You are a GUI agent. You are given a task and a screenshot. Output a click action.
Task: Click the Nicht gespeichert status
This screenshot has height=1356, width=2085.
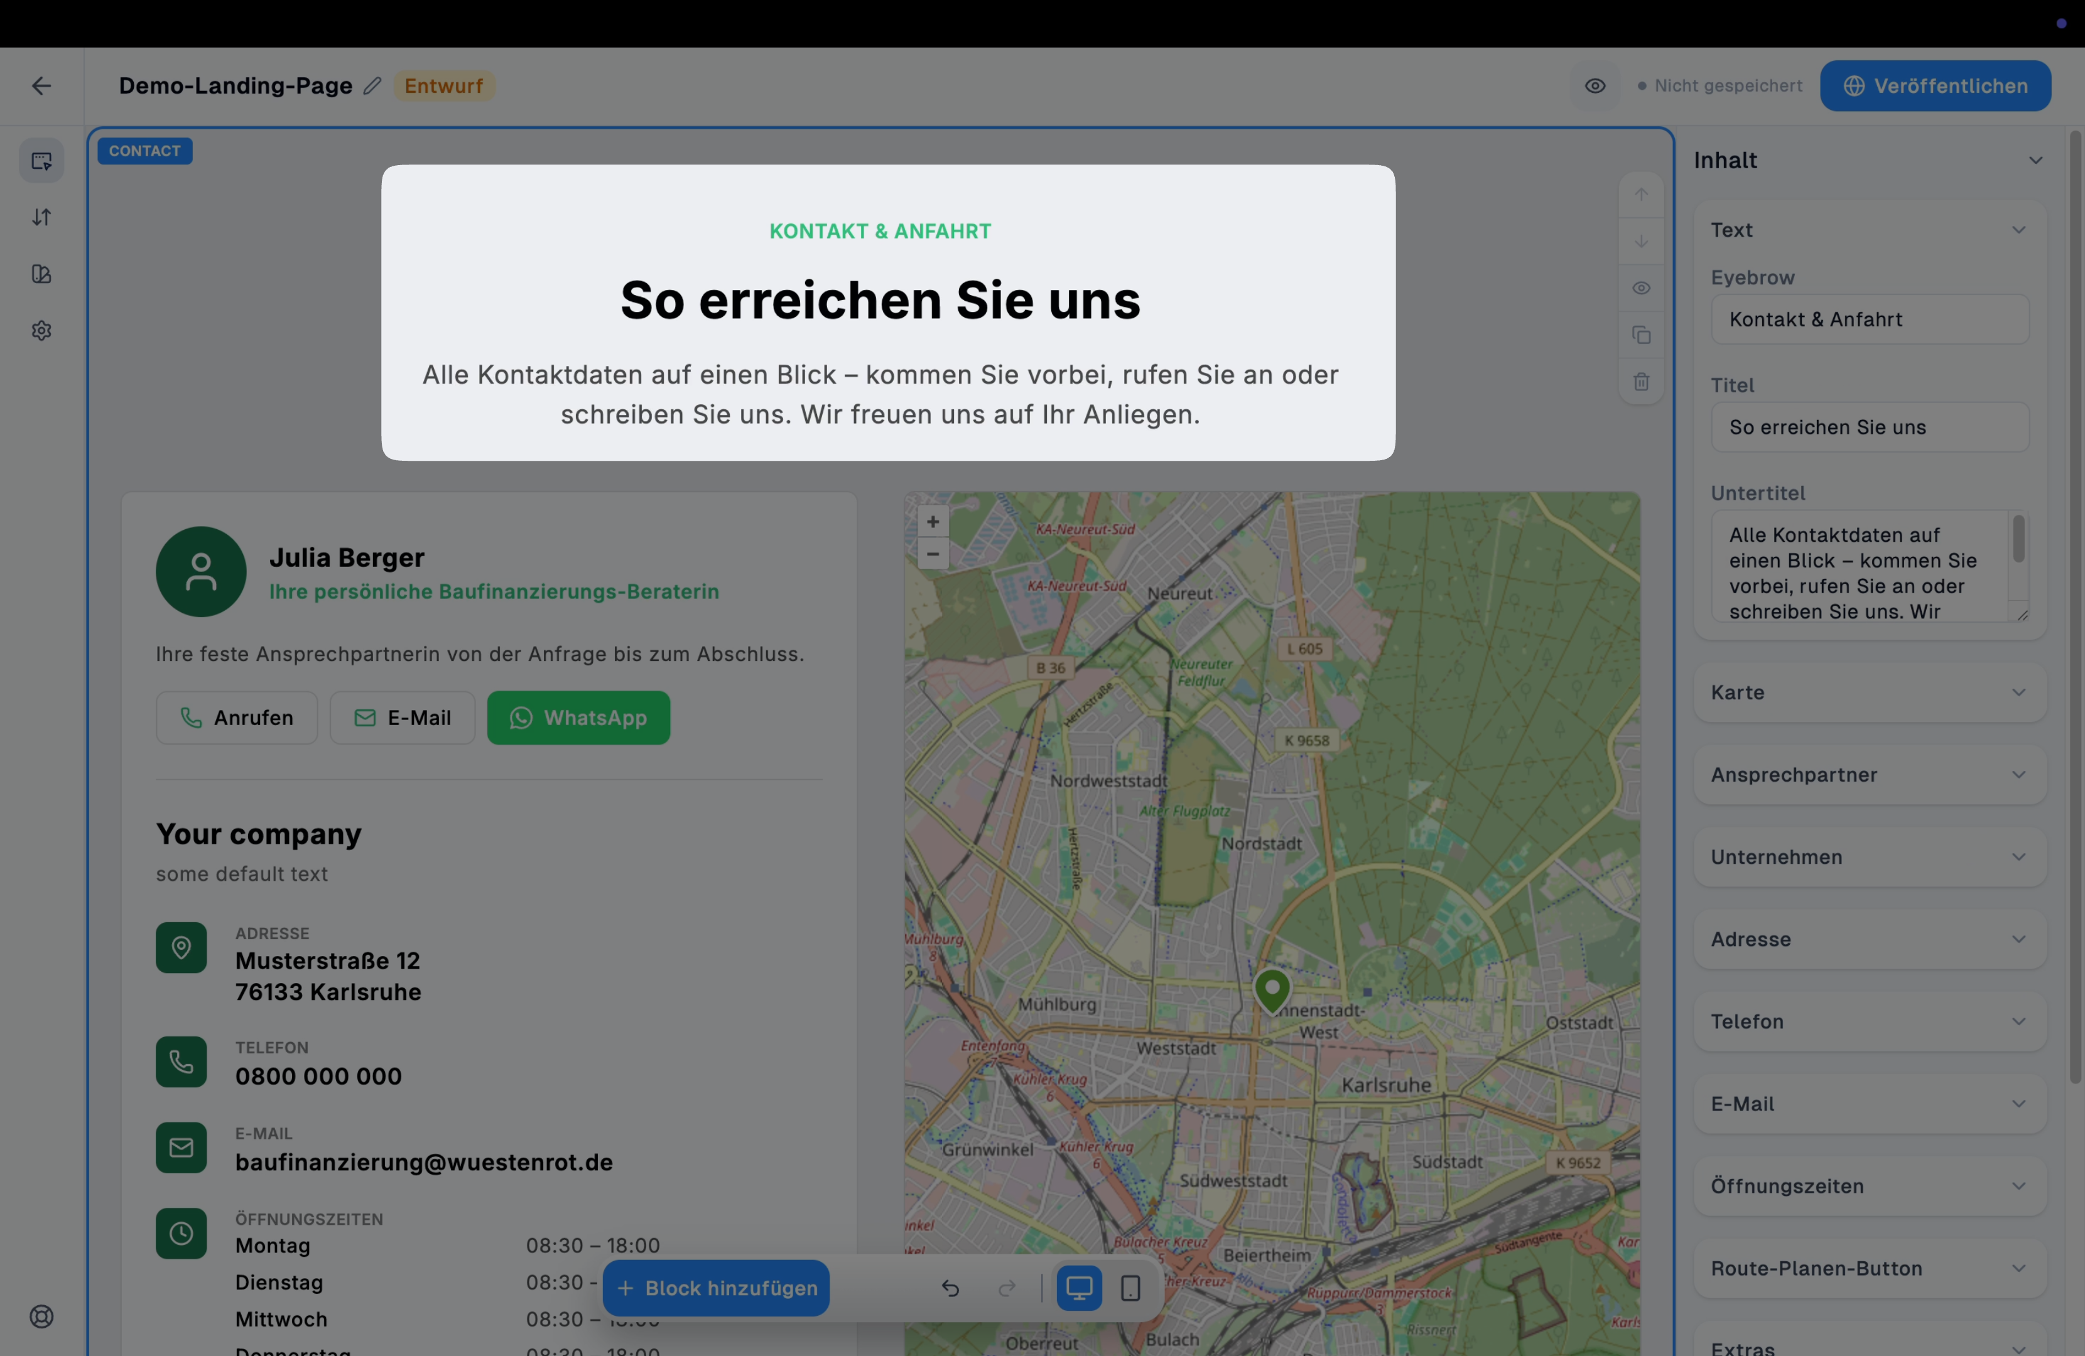(1719, 86)
